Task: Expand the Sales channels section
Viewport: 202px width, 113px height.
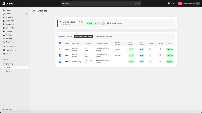Action: pos(9,47)
